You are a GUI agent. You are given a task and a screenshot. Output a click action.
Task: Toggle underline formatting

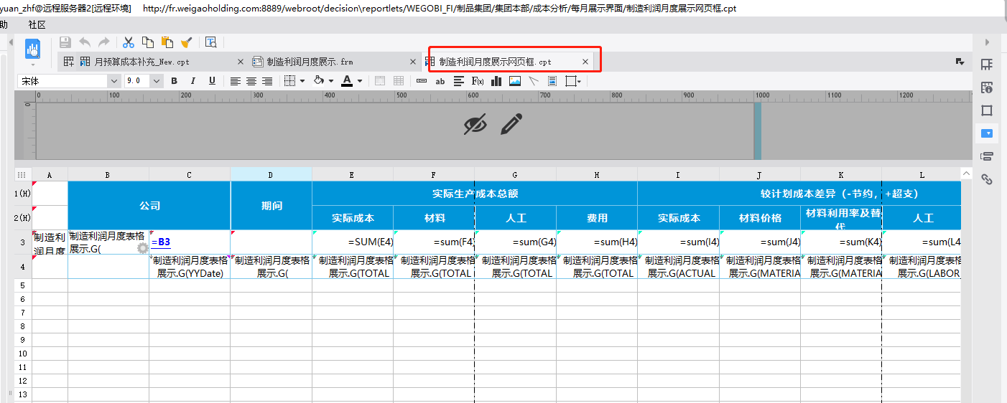pos(212,81)
